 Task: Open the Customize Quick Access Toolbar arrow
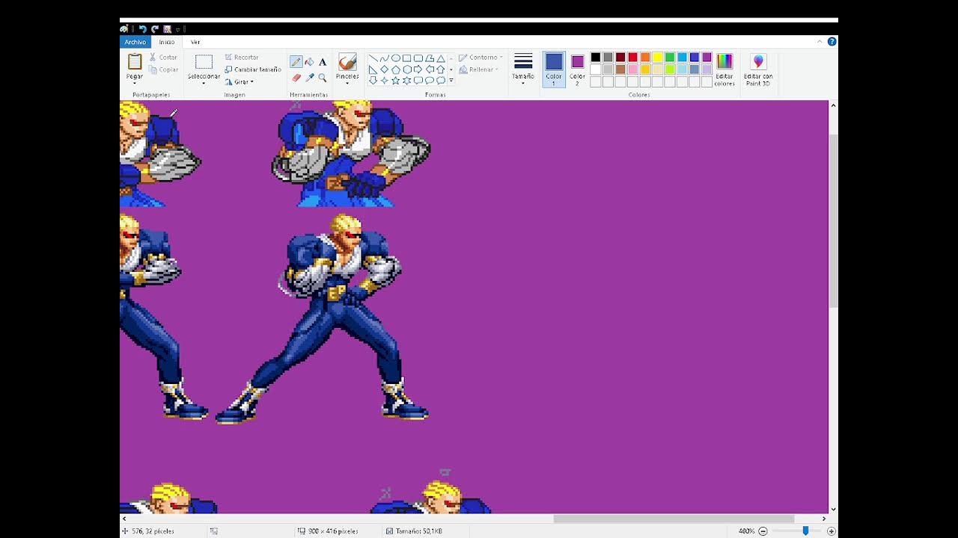(x=179, y=30)
